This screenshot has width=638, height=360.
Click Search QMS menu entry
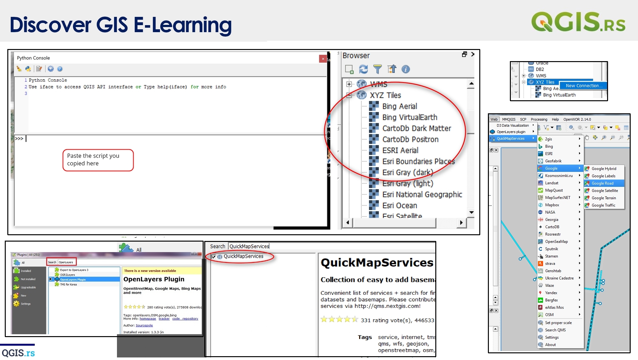tap(560, 330)
